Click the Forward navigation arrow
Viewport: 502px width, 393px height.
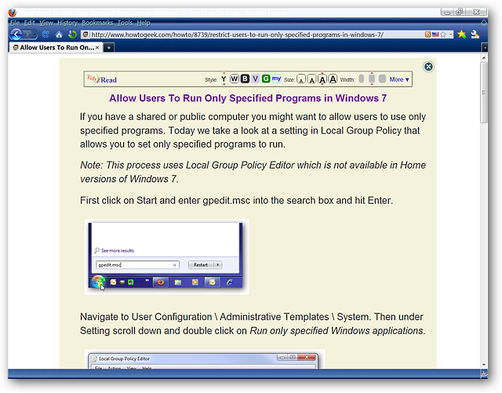click(x=28, y=34)
